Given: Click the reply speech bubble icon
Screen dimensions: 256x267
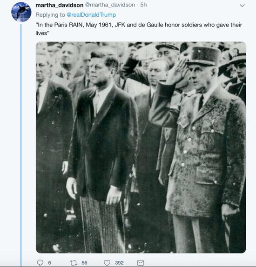Looking at the screenshot, I should coord(40,263).
